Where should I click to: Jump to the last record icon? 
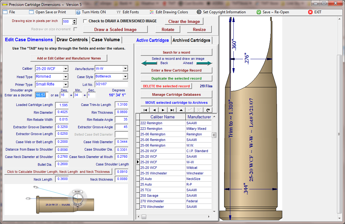pos(172,110)
